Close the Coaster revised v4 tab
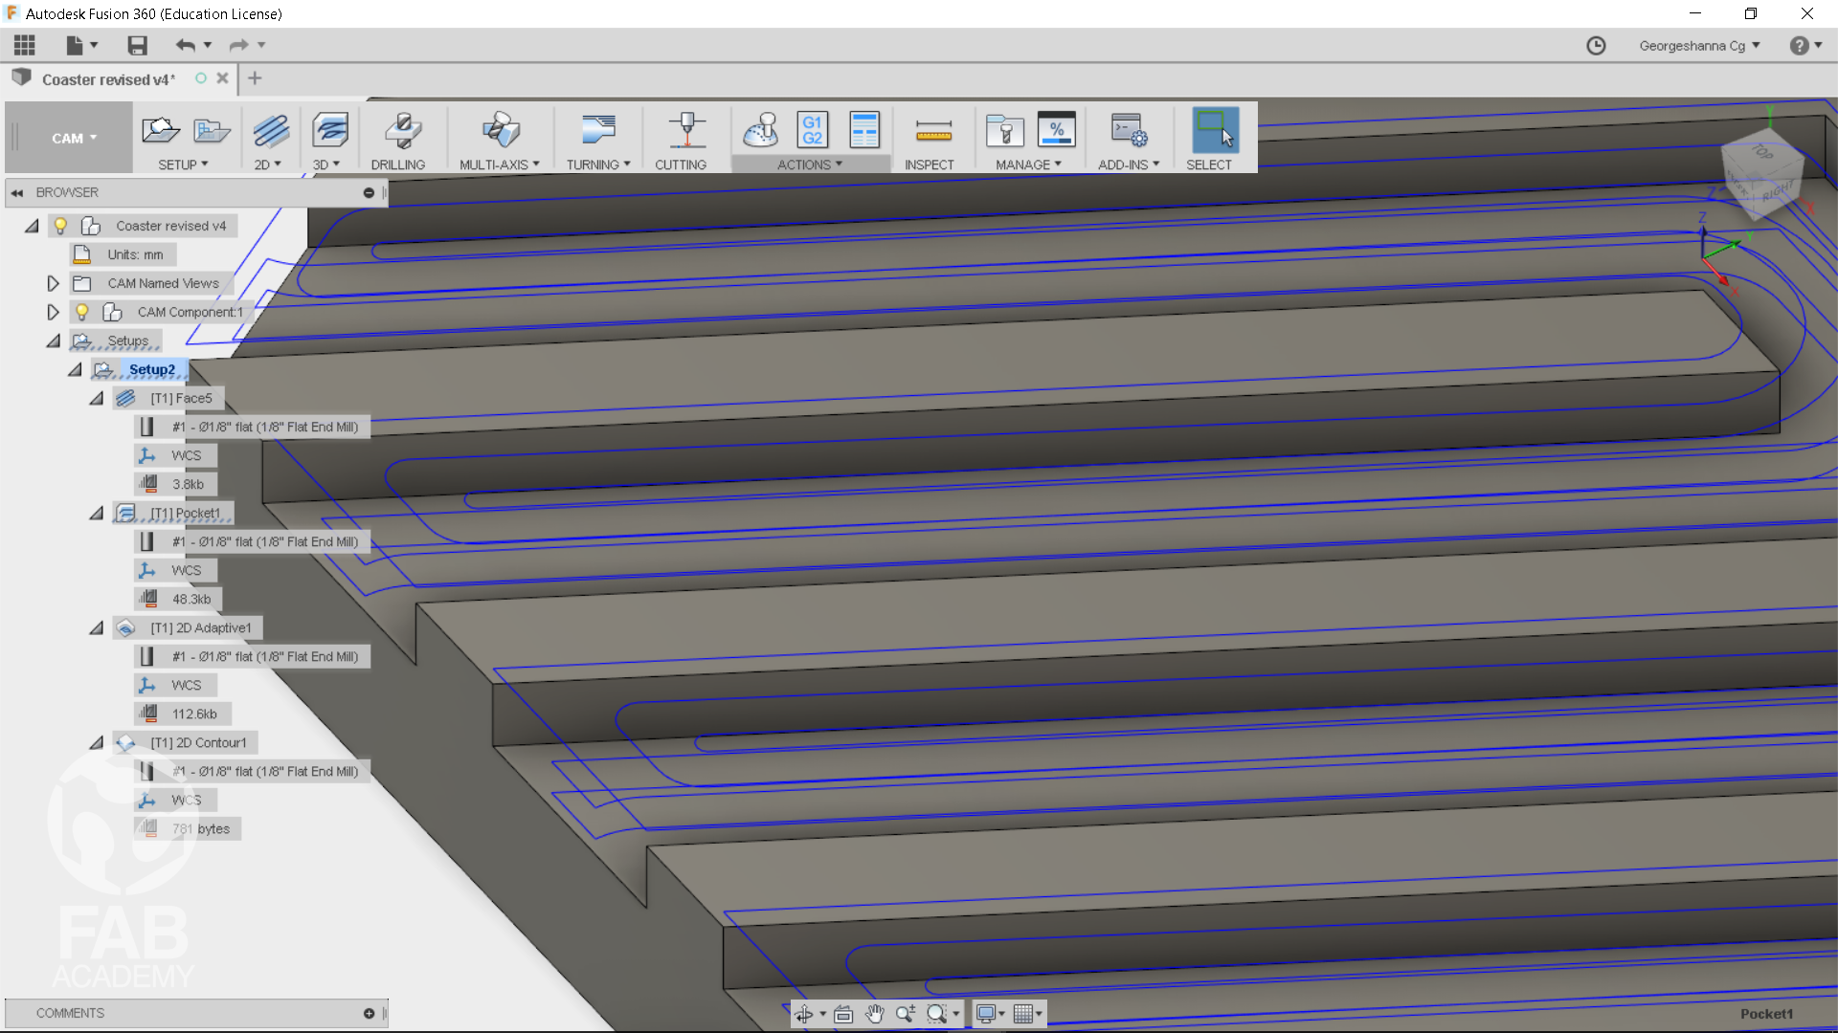The height and width of the screenshot is (1033, 1838). [222, 78]
